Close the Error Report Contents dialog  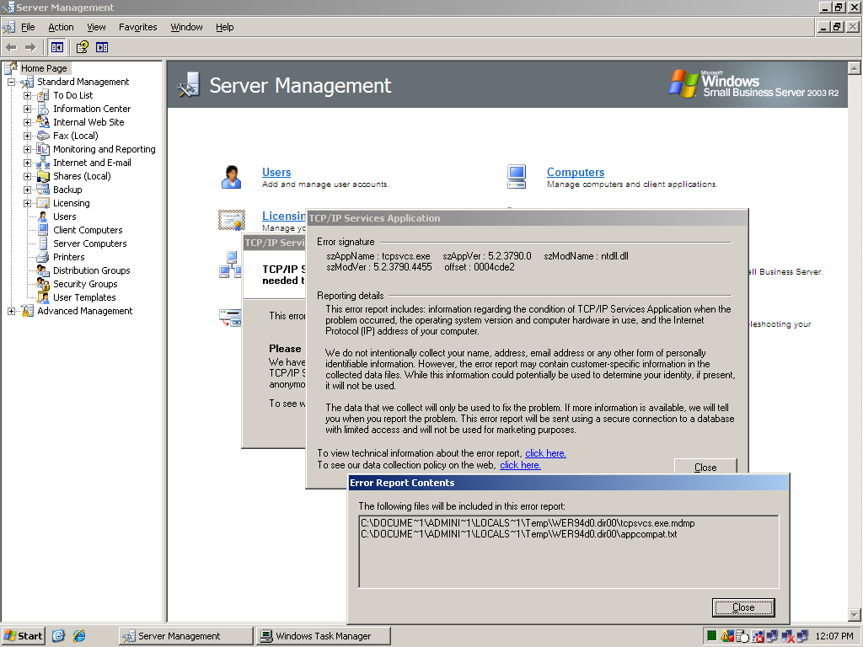coord(743,607)
